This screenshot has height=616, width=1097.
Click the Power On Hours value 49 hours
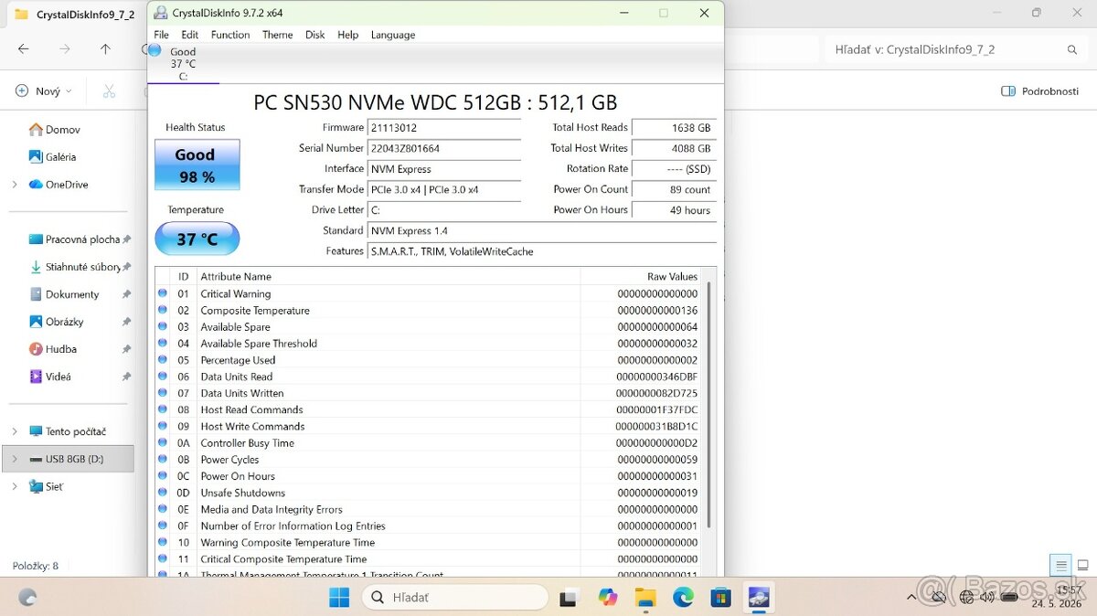click(x=674, y=210)
